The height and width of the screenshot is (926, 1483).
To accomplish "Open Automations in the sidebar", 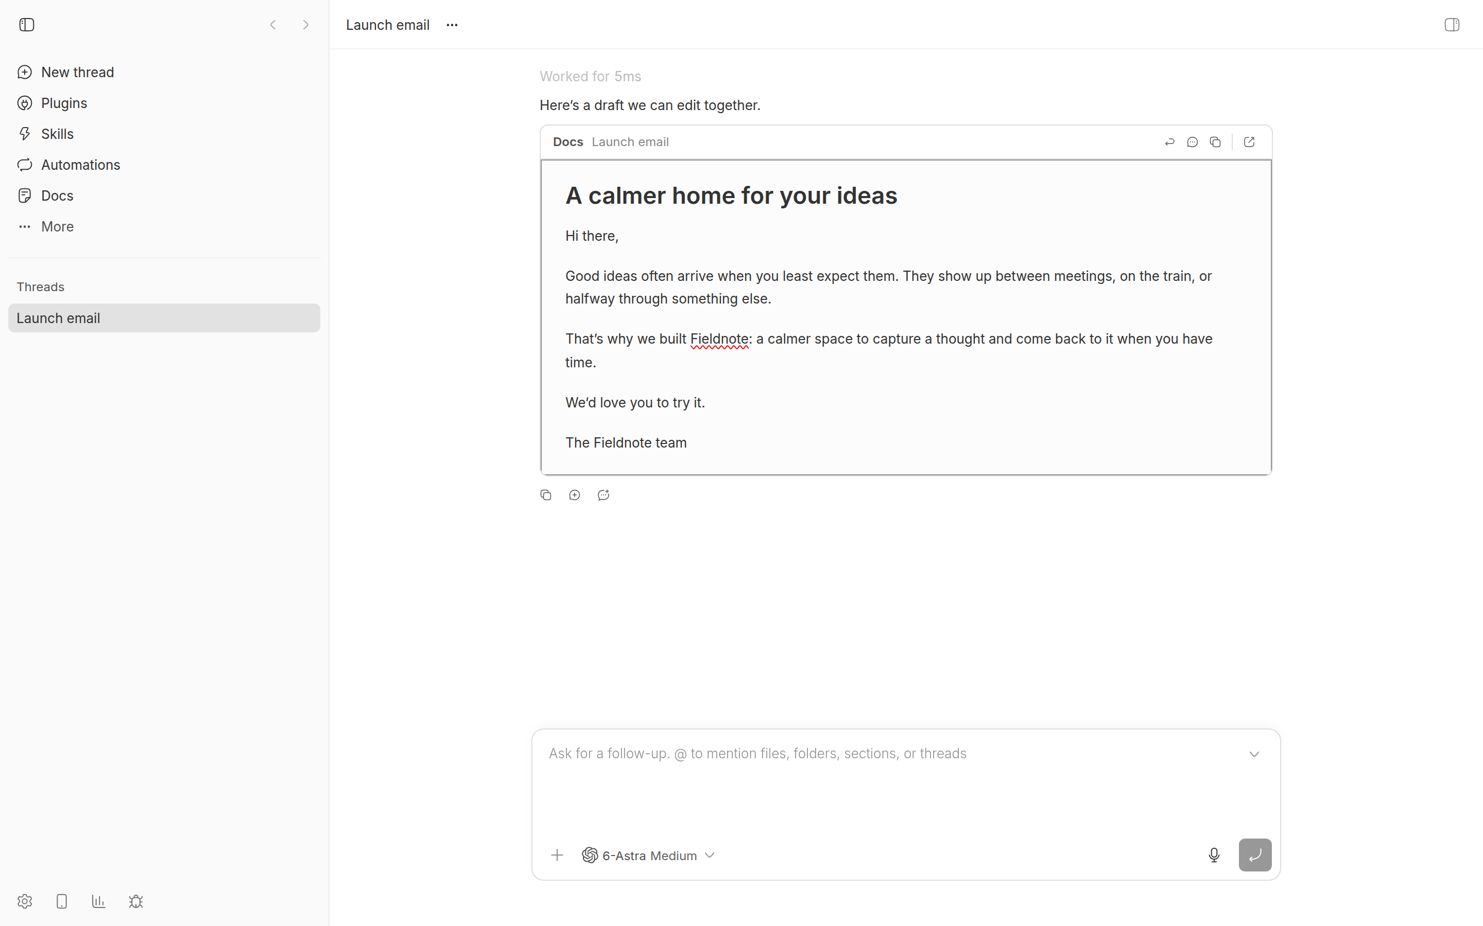I will tap(164, 165).
